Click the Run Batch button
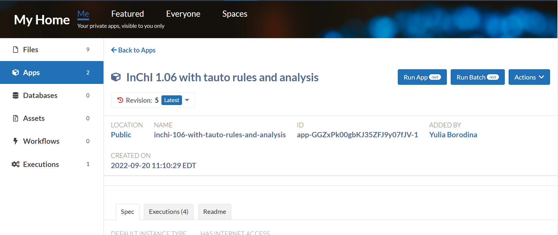Viewport: 558px width, 235px height. coord(477,77)
